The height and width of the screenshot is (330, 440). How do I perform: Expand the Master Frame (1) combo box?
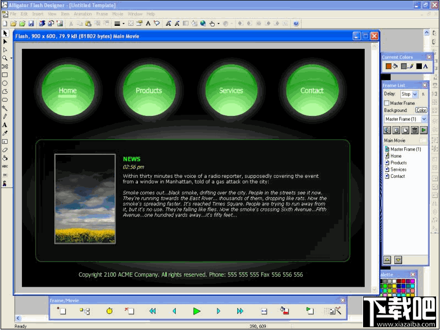pyautogui.click(x=424, y=119)
